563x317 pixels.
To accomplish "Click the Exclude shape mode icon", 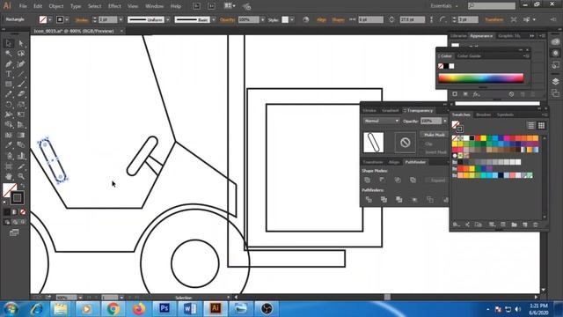I will [x=413, y=180].
